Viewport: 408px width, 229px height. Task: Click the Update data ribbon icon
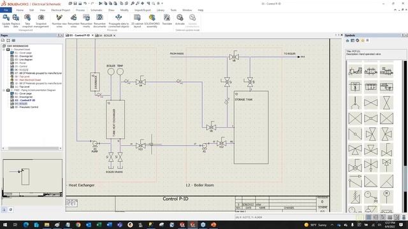click(x=6, y=20)
